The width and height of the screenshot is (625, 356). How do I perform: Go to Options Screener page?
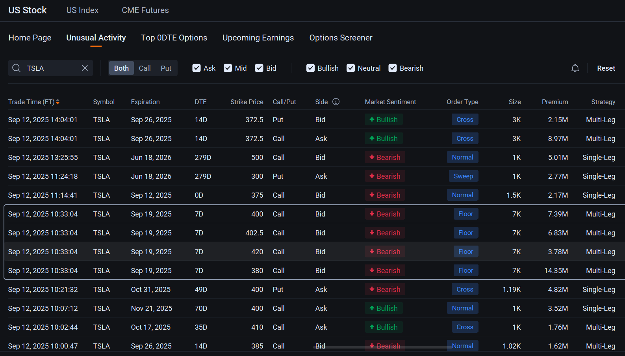point(341,38)
